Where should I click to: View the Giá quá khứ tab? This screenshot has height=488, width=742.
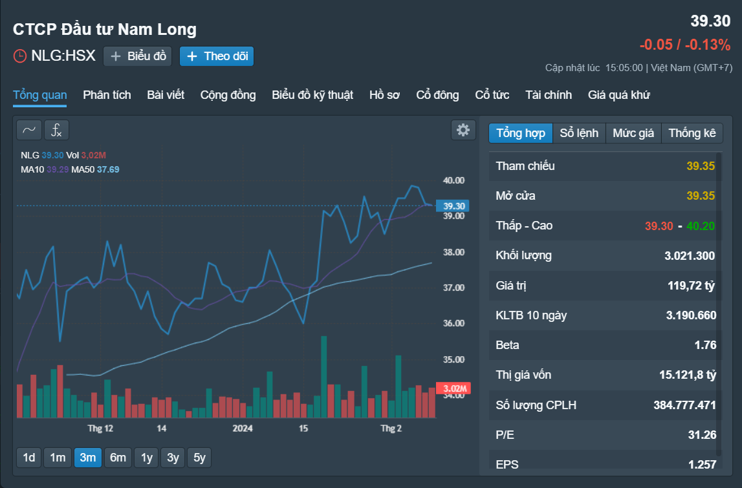coord(619,95)
